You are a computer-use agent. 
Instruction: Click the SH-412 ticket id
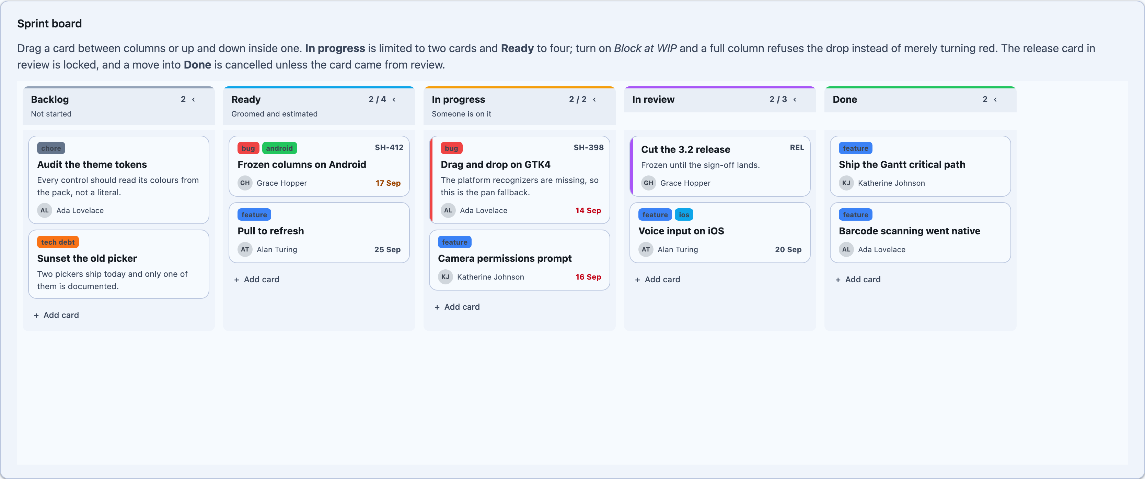[389, 148]
